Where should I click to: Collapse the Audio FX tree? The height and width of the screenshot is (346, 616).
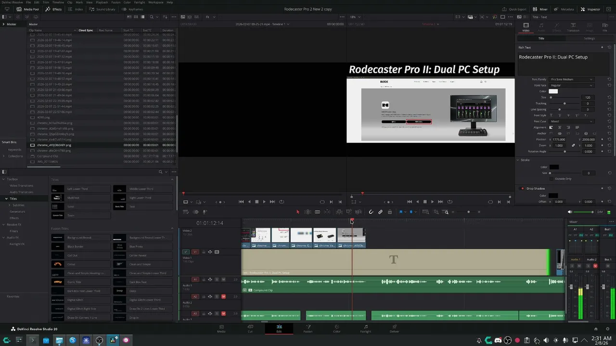point(4,237)
